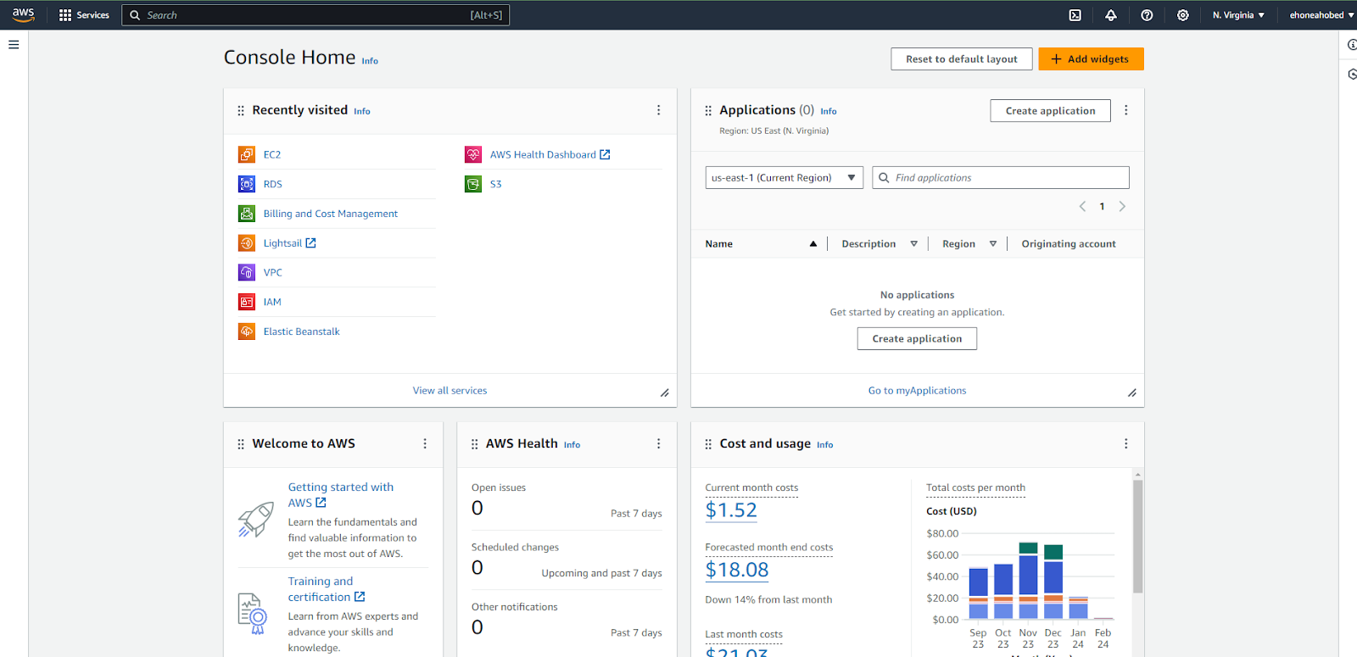Grab the Recently visited drag handle
Screen dimensions: 1357x657
point(241,111)
